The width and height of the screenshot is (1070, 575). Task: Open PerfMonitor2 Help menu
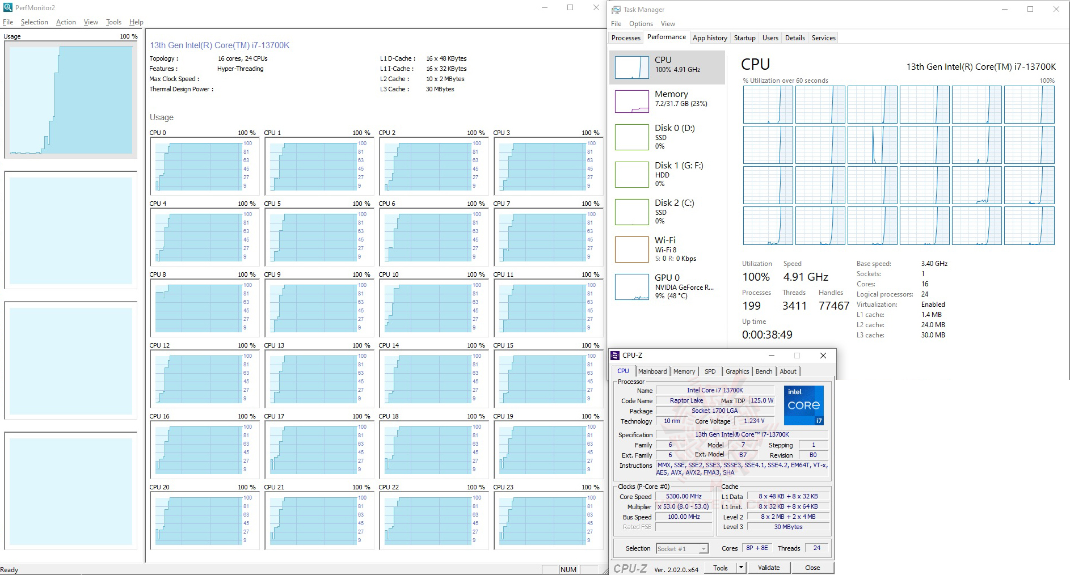[x=136, y=22]
